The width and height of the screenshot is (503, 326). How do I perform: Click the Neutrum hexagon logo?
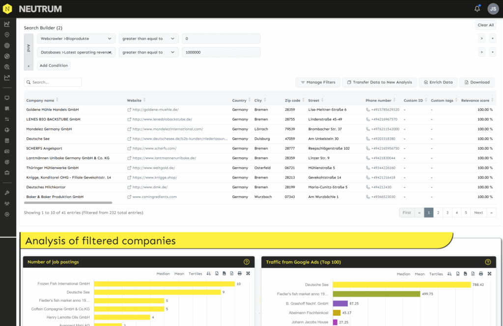[x=7, y=9]
